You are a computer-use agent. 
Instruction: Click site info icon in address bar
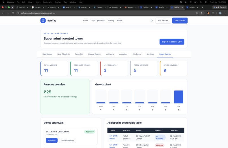(x=18, y=13)
